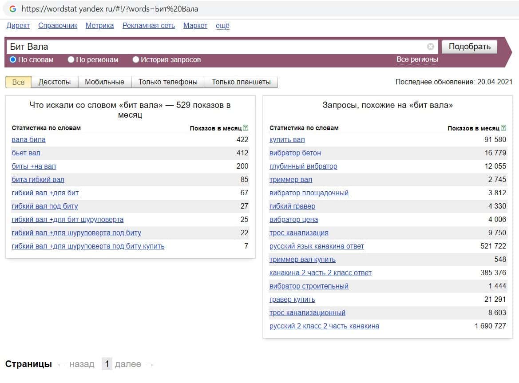Select the 'Только планшеты' tab
This screenshot has height=383, width=519.
[x=241, y=82]
